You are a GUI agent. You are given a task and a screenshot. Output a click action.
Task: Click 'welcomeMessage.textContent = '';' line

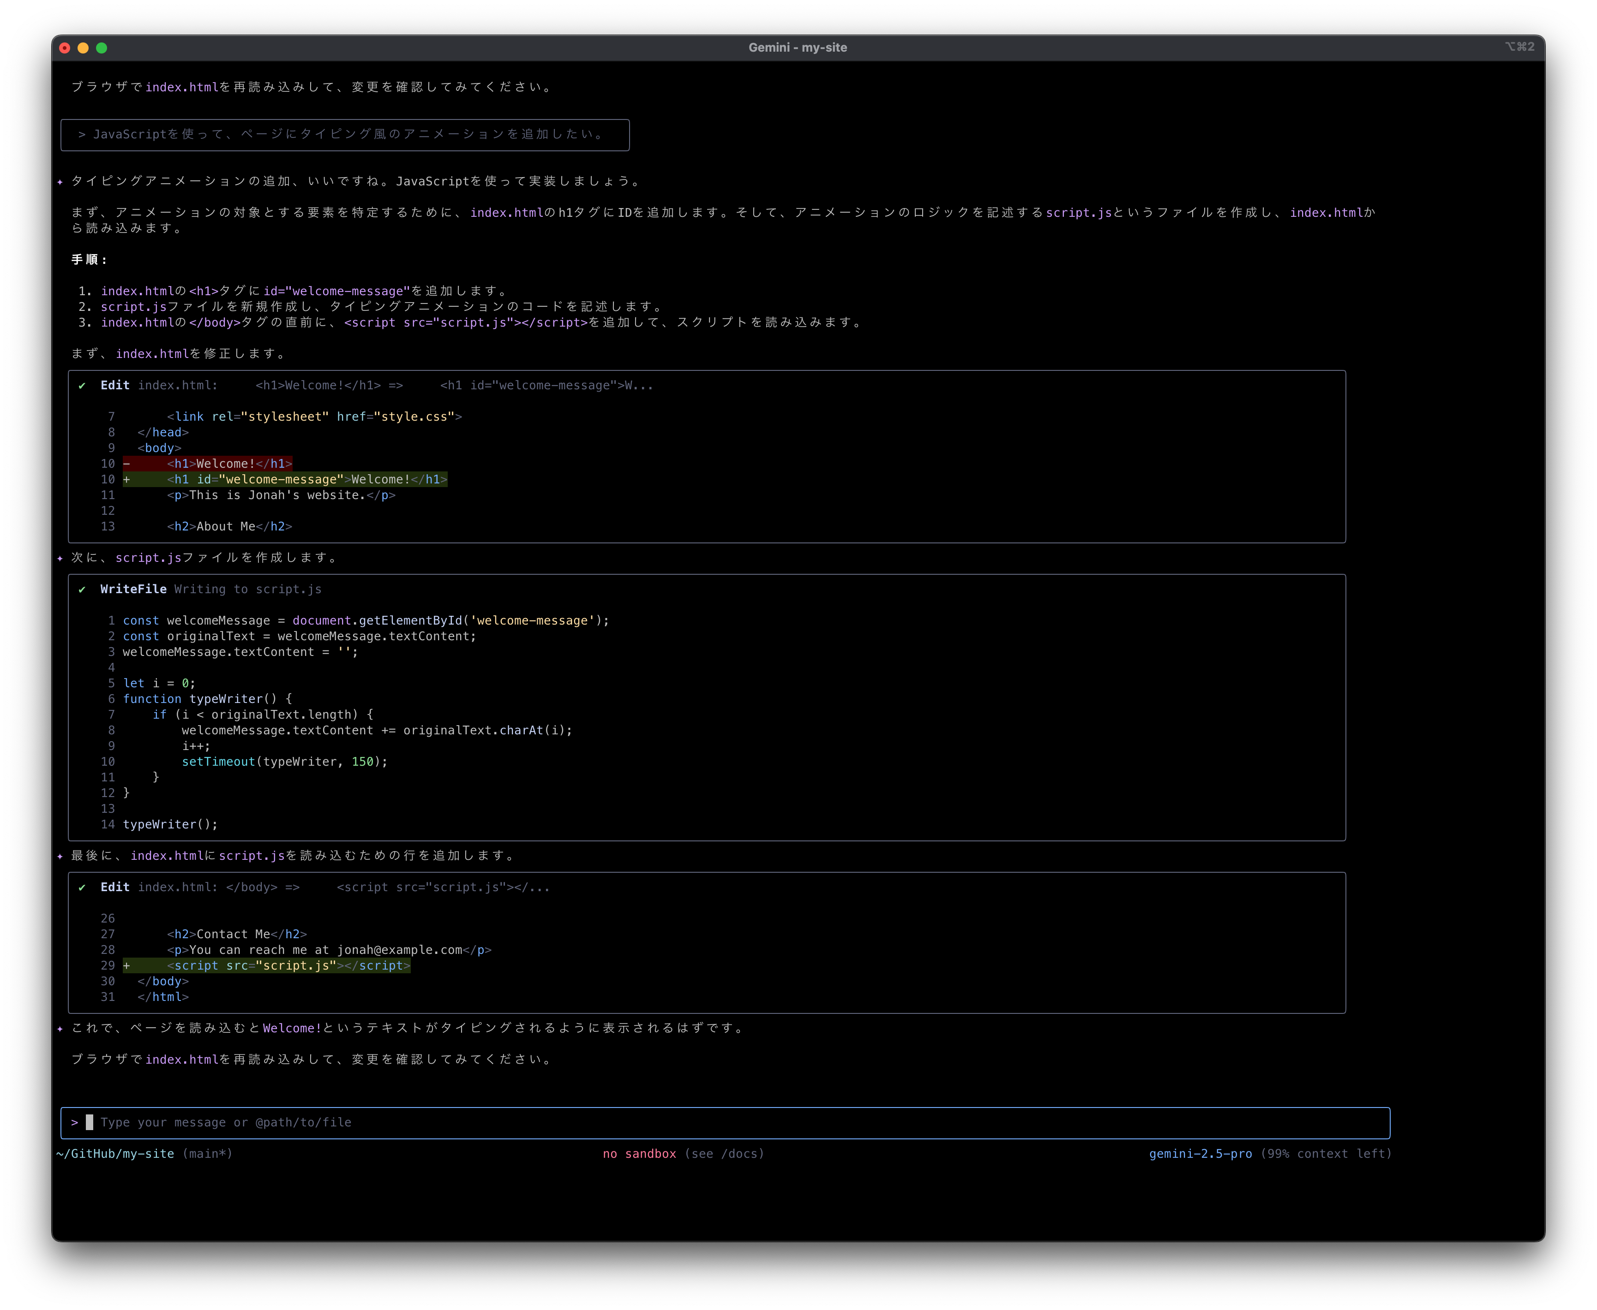tap(240, 652)
